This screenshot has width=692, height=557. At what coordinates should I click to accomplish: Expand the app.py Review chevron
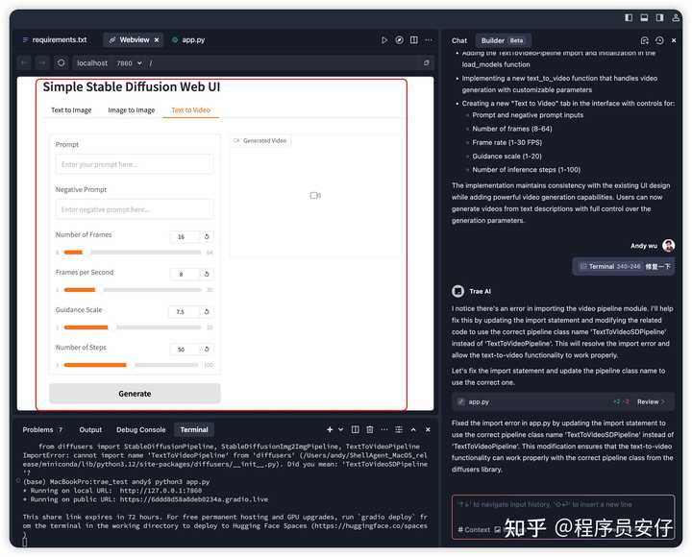click(x=663, y=401)
